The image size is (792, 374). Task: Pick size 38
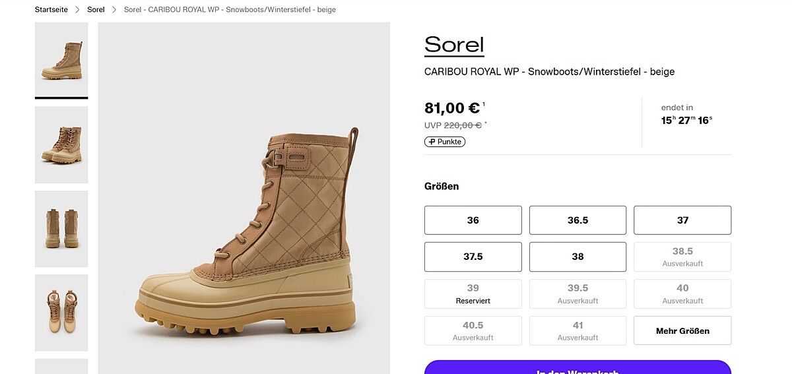[577, 257]
